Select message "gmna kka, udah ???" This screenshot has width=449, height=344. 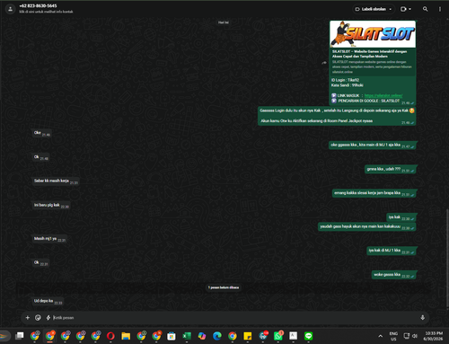pyautogui.click(x=391, y=170)
